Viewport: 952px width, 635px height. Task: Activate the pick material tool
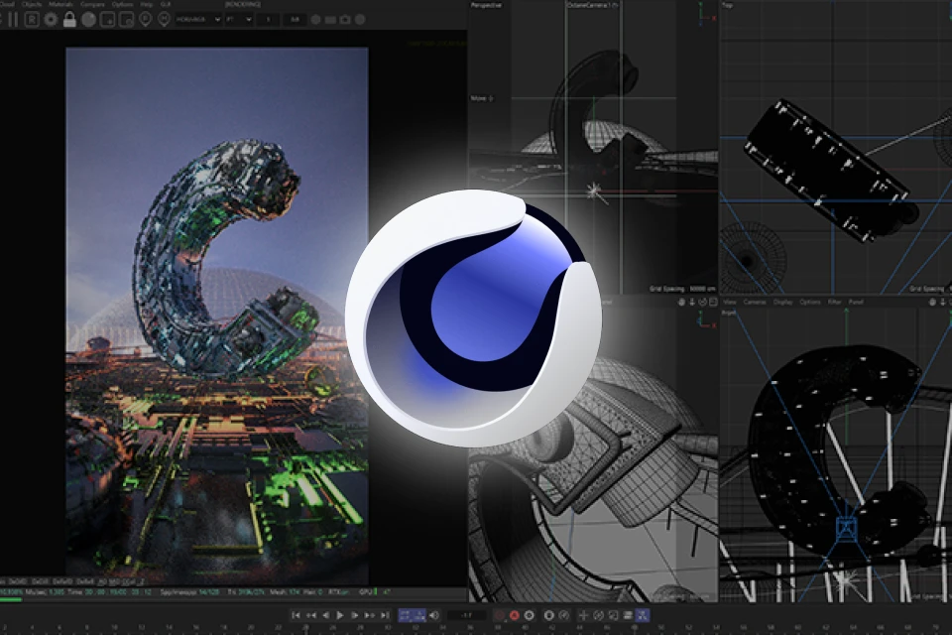(164, 20)
